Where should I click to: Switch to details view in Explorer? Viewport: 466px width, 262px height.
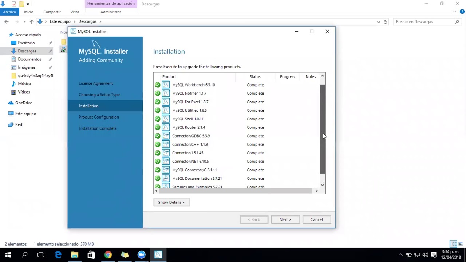(x=454, y=244)
